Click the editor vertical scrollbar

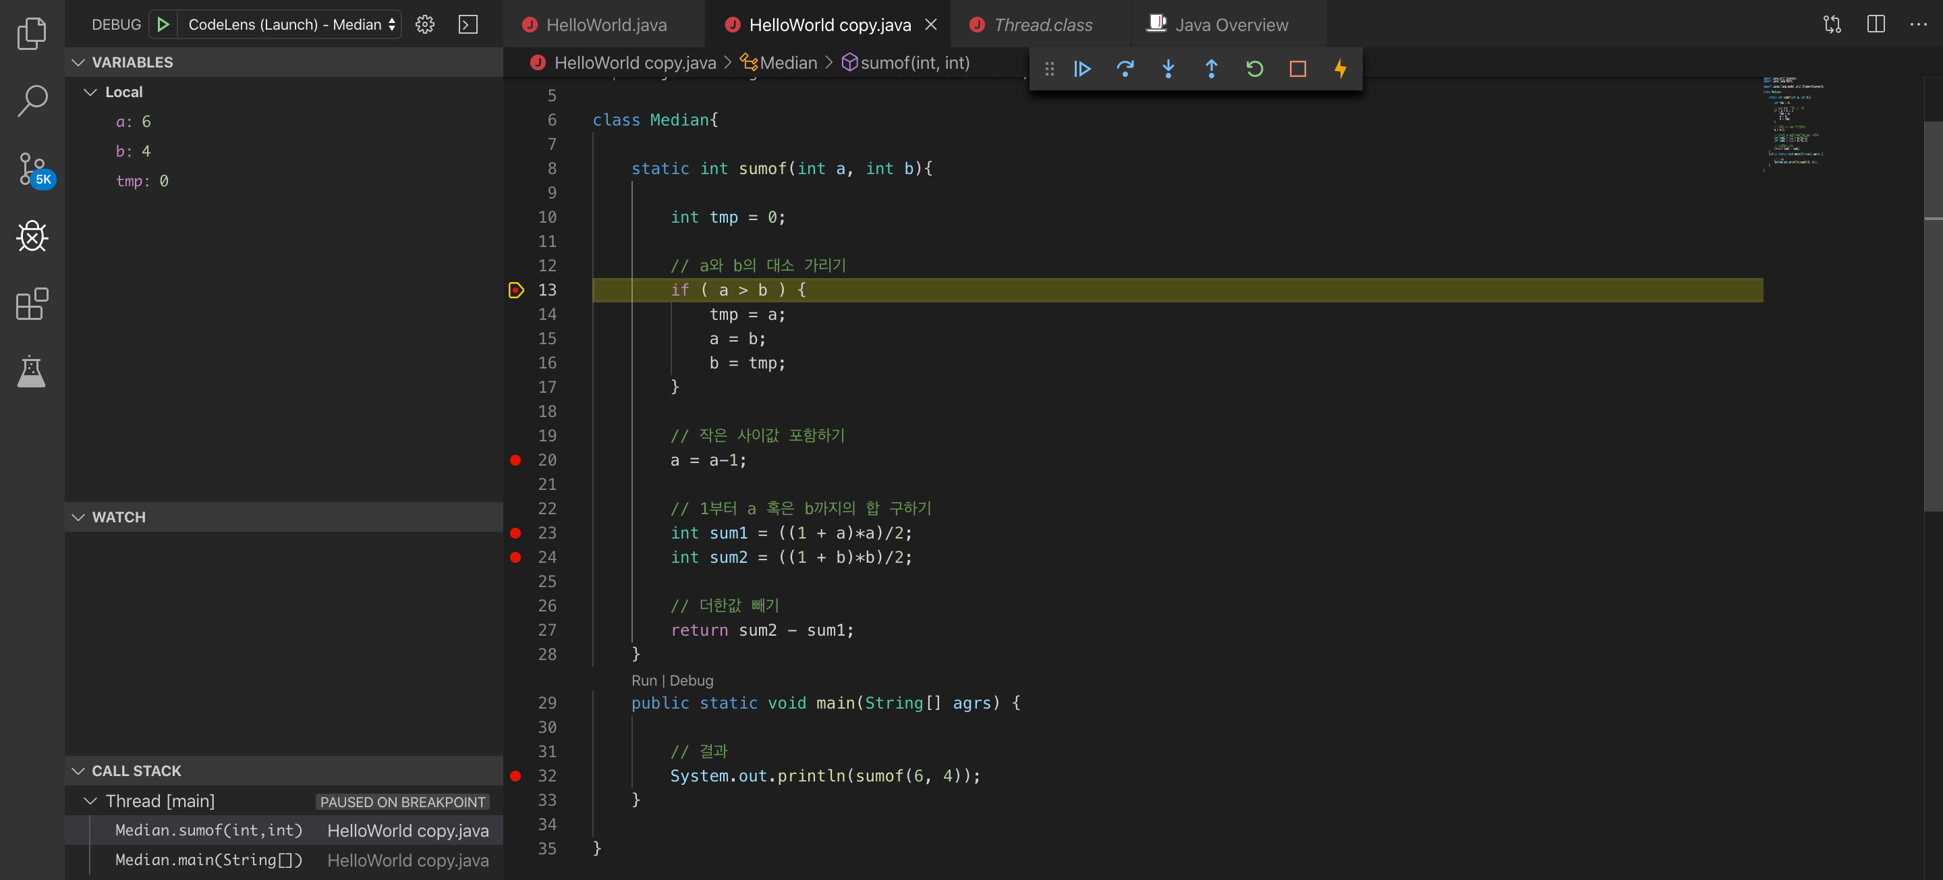[1933, 317]
